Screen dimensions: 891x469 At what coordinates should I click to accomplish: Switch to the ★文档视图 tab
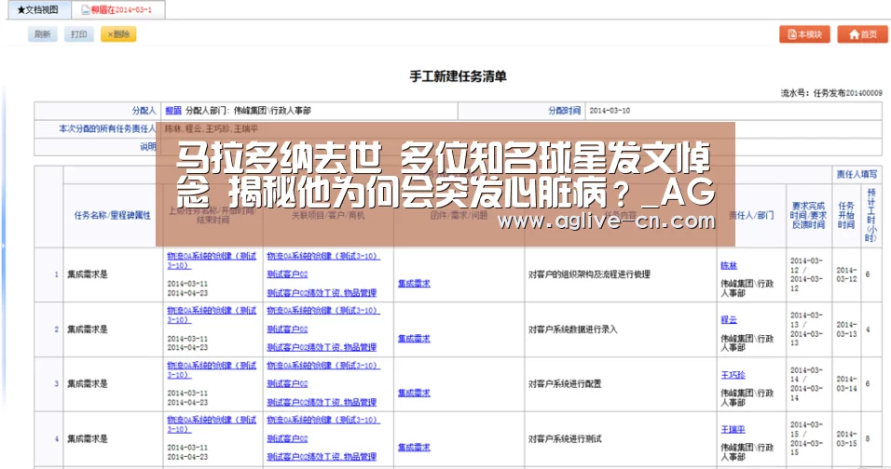(x=37, y=9)
